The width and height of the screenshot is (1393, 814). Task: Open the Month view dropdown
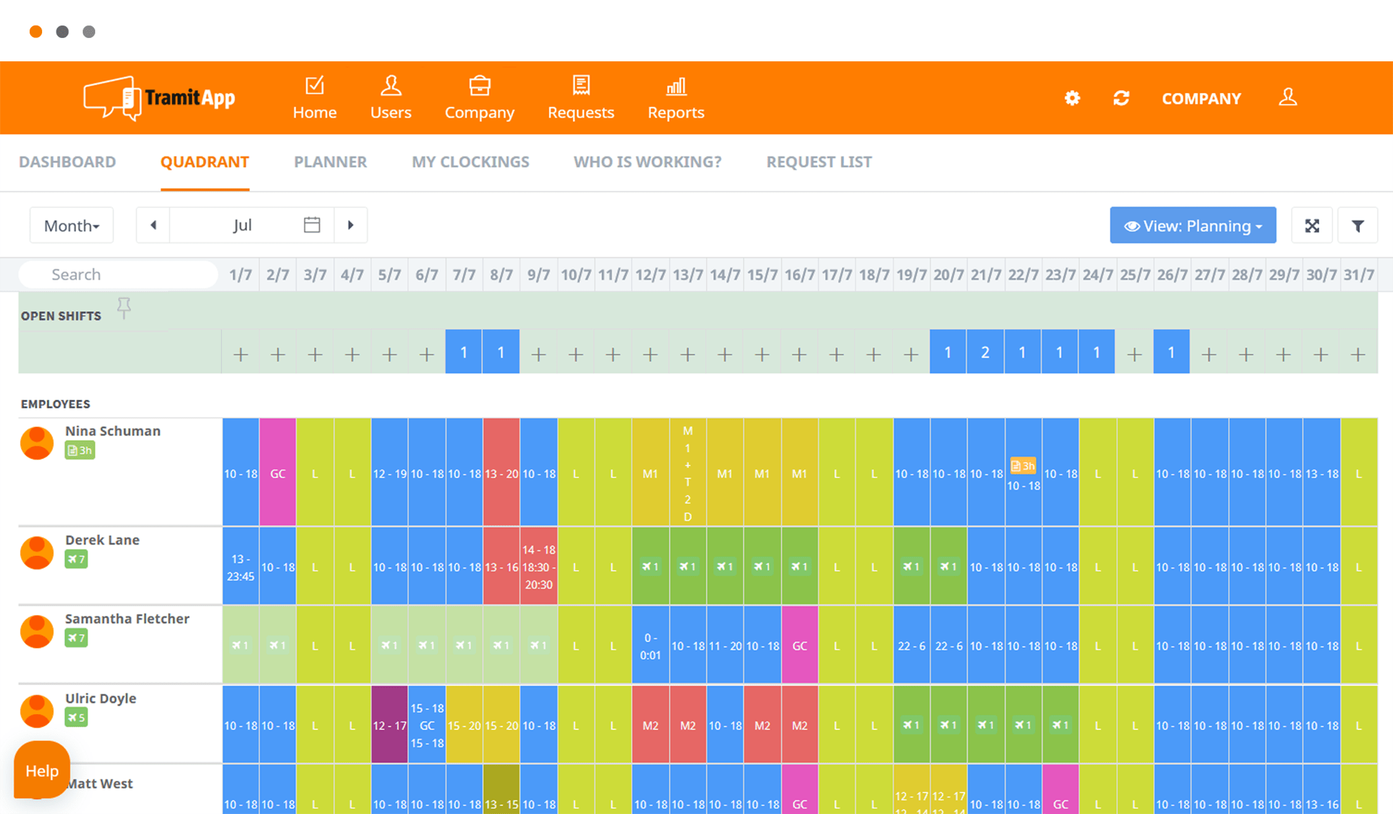point(71,225)
